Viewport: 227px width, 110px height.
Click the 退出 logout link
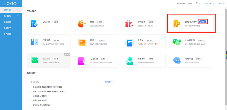pyautogui.click(x=220, y=3)
